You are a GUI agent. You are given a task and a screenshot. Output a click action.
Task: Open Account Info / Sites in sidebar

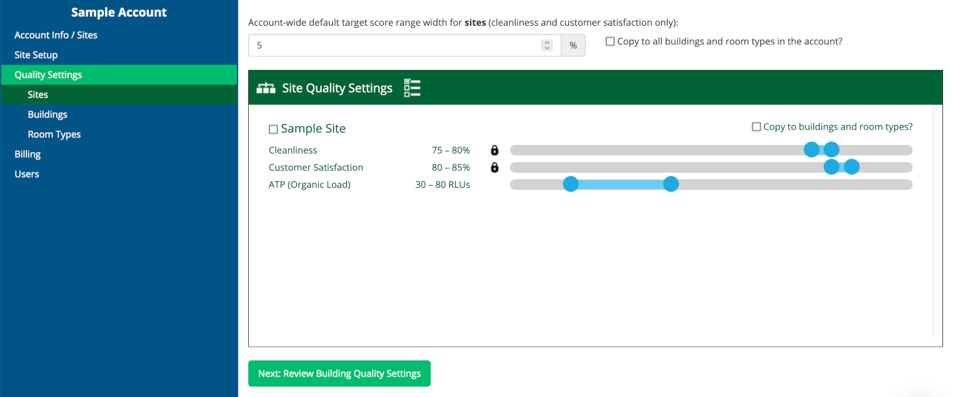point(56,35)
